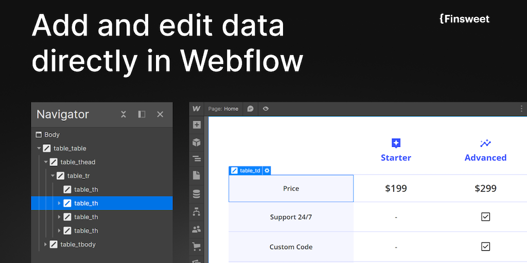Screen dimensions: 527x263
Task: Tick the Advanced Support 24/7 checkbox
Action: [485, 217]
